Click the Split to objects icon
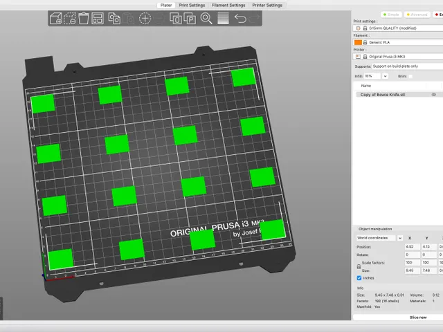443x332 pixels. (x=176, y=19)
